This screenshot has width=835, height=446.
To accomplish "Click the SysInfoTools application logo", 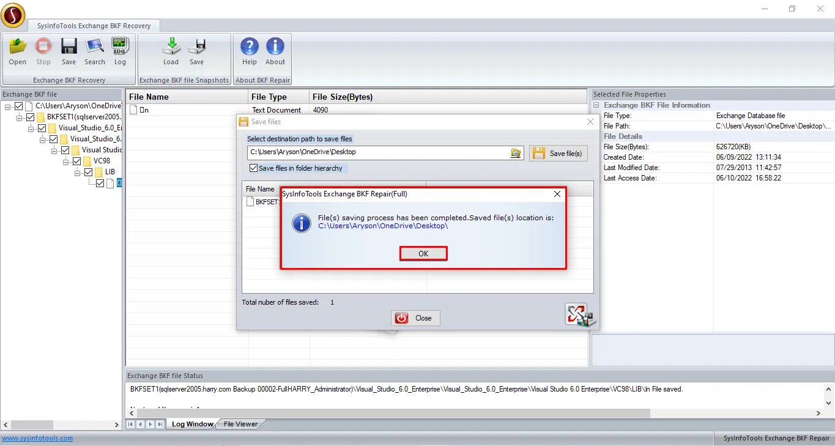I will point(13,15).
